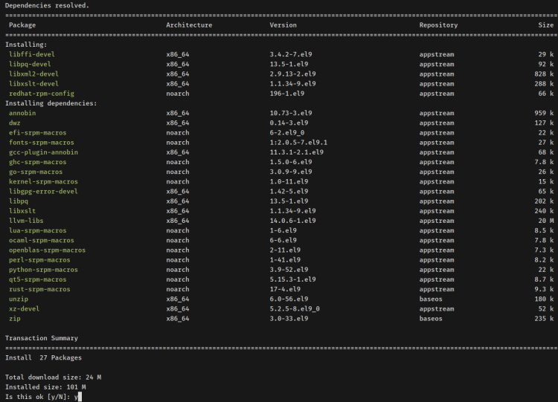Click the python-srpm-macros package entry
The height and width of the screenshot is (402, 558).
(x=43, y=270)
